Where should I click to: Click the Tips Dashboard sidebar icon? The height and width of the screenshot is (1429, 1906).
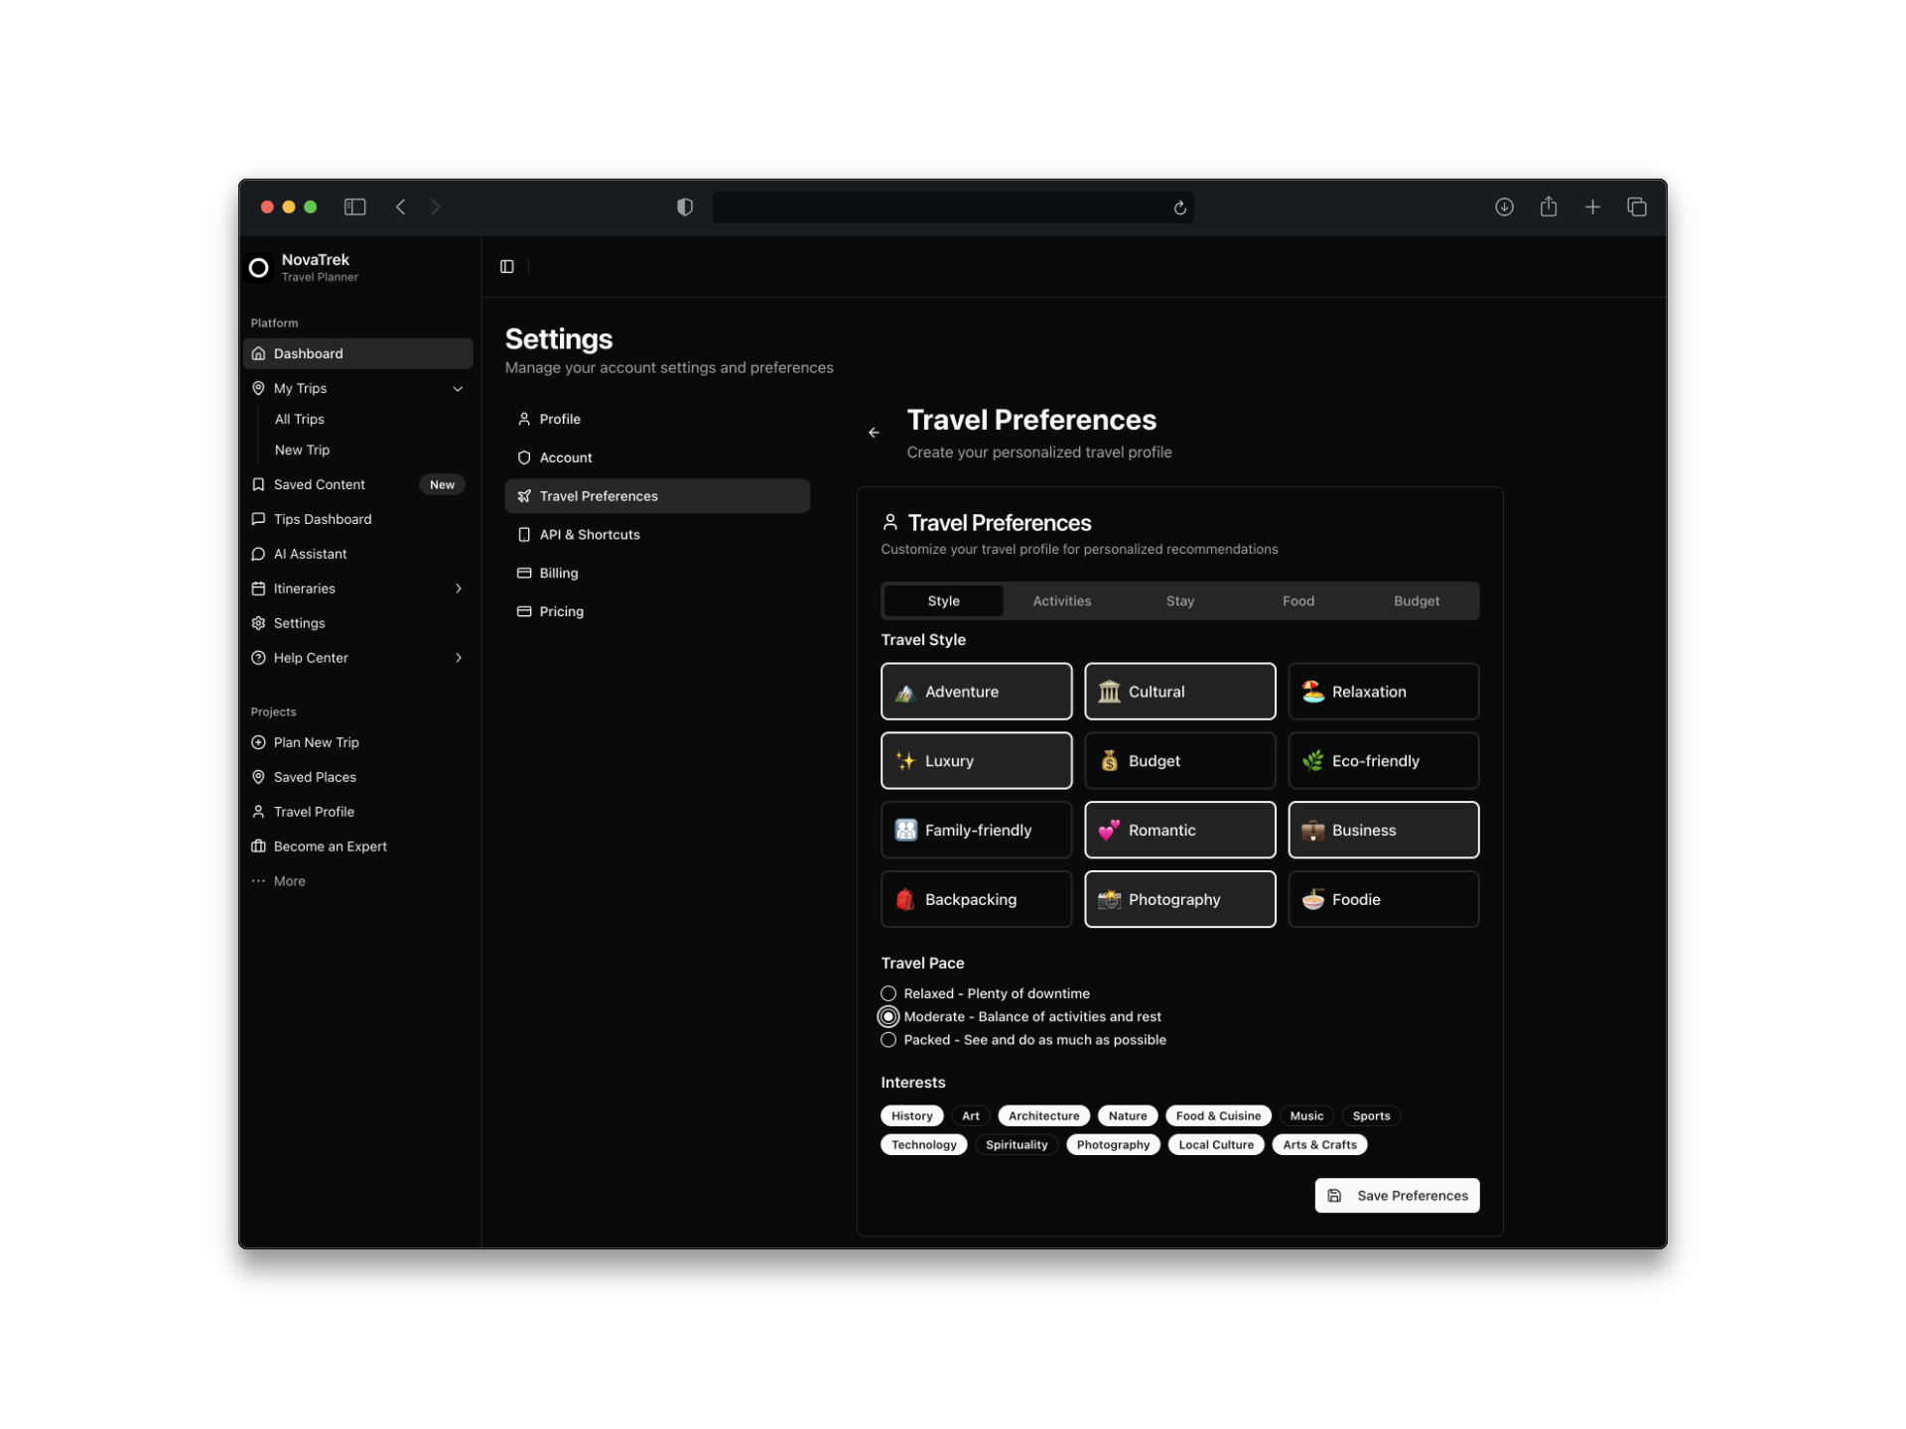click(x=258, y=518)
